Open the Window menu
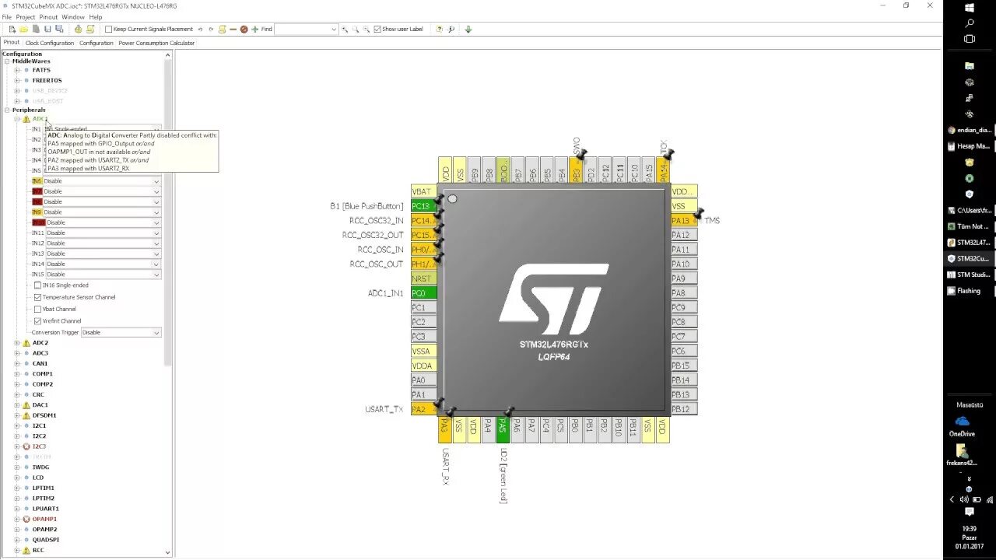Screen dimensions: 996x560 73,17
